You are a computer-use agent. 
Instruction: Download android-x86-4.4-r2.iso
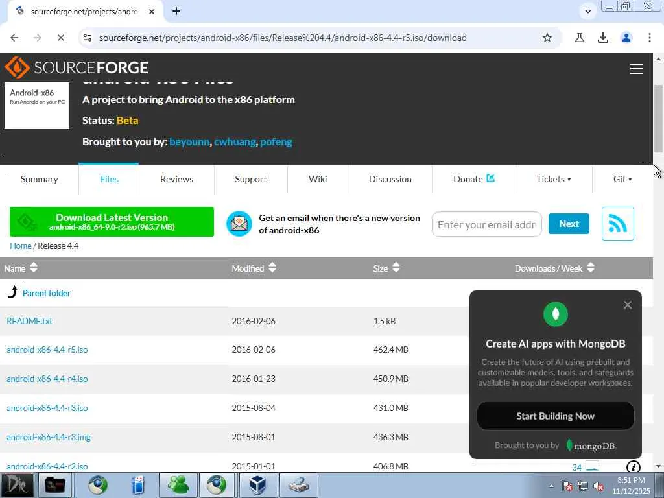[47, 466]
